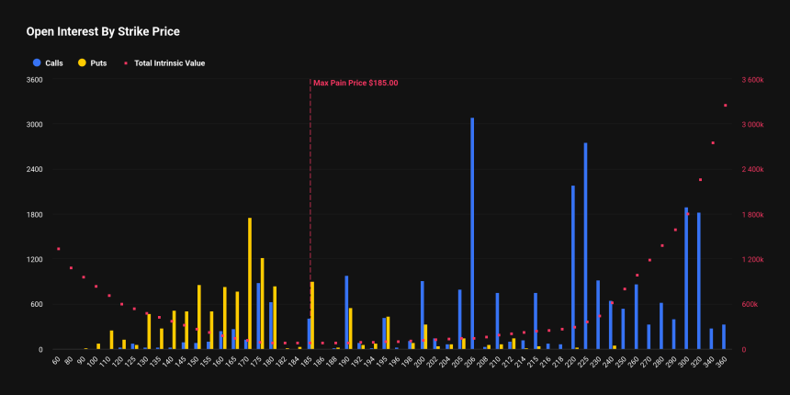Click the highest red intrinsic value dot

pyautogui.click(x=725, y=105)
